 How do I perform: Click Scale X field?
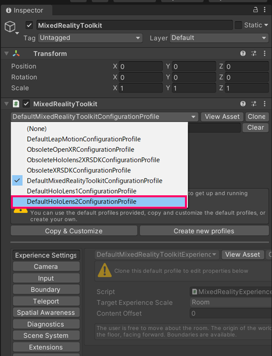pos(141,88)
